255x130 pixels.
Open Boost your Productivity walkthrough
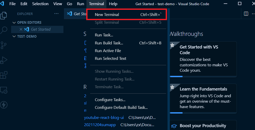(x=203, y=125)
